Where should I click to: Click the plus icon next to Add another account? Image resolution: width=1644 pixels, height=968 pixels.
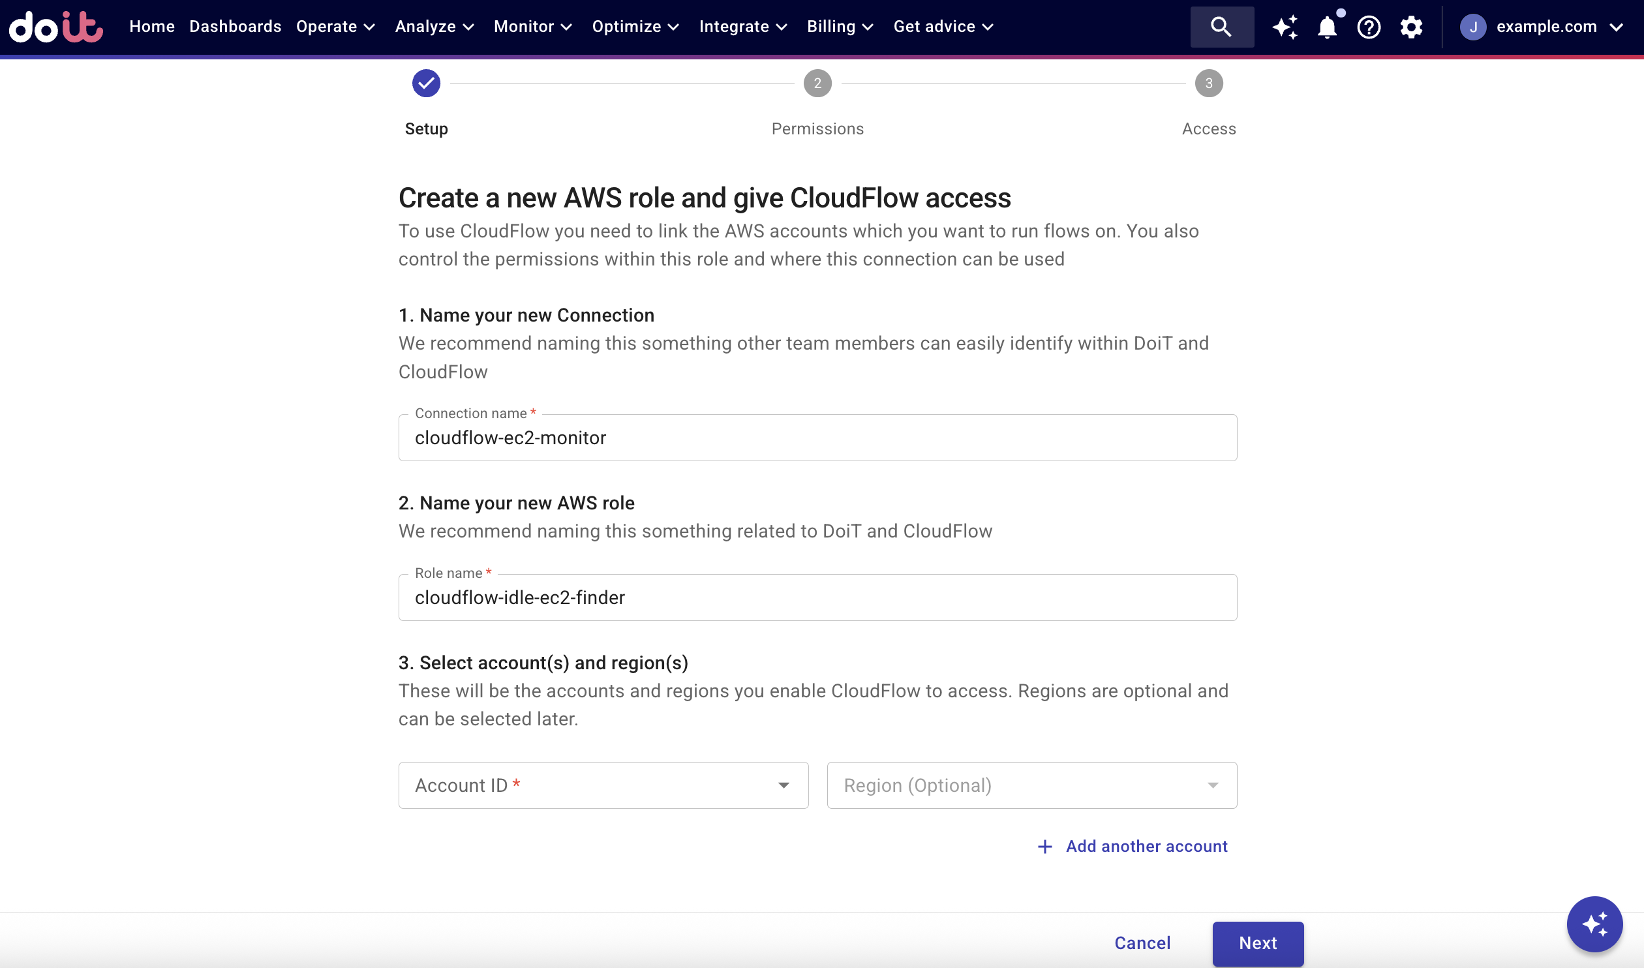click(x=1045, y=845)
